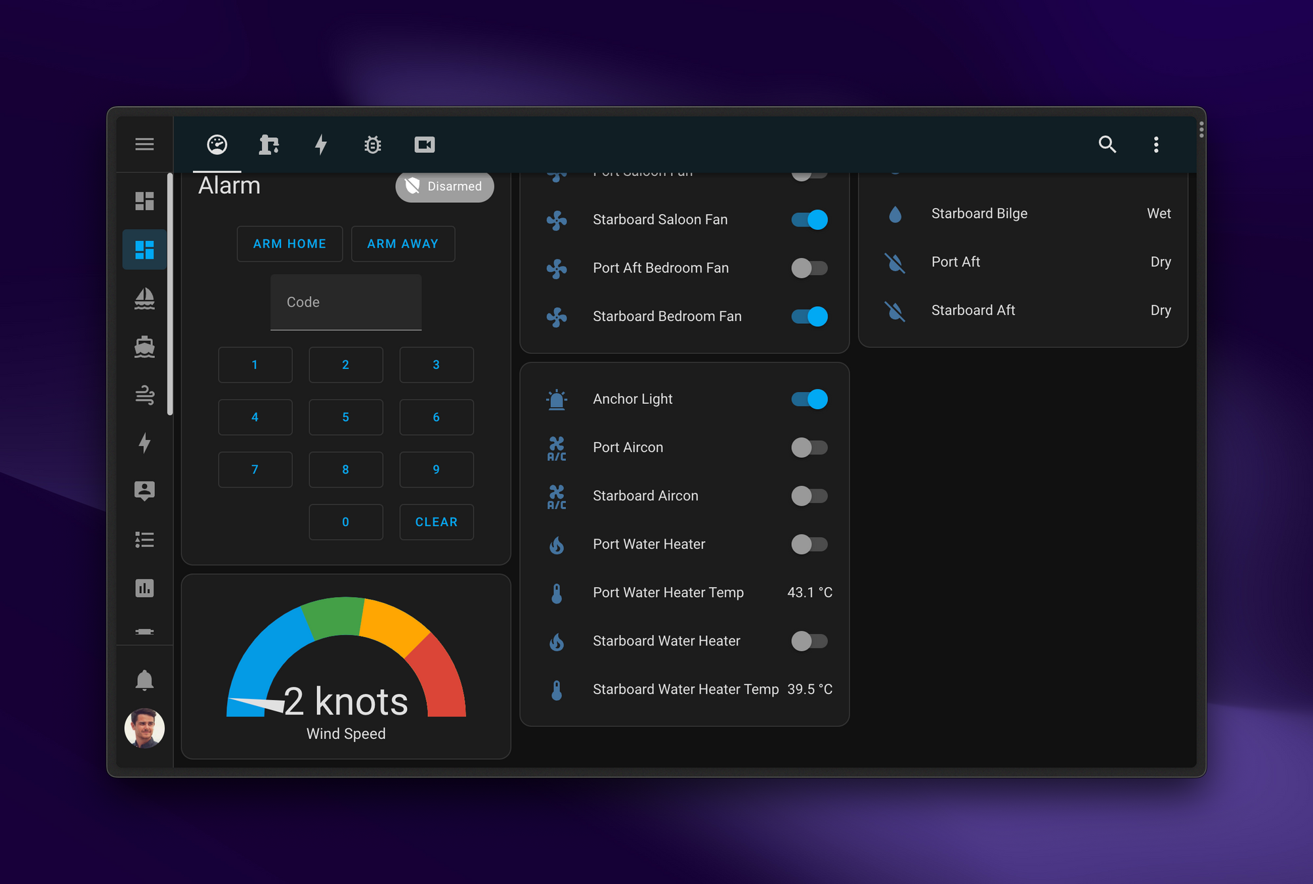
Task: Click the bell notifications icon in sidebar
Action: click(x=144, y=679)
